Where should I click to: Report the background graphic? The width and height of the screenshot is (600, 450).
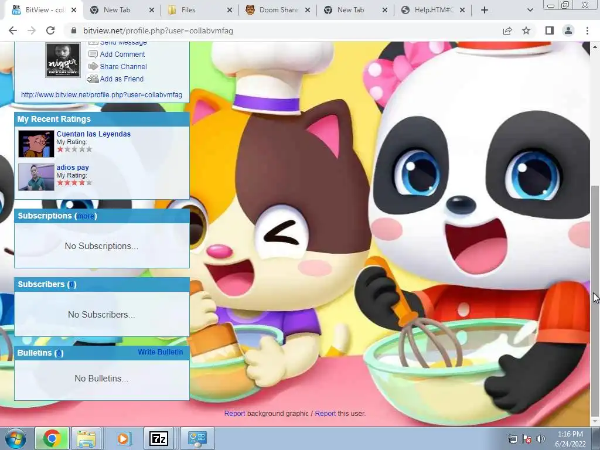pos(234,414)
